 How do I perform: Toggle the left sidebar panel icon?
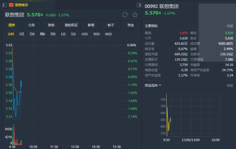point(5,5)
